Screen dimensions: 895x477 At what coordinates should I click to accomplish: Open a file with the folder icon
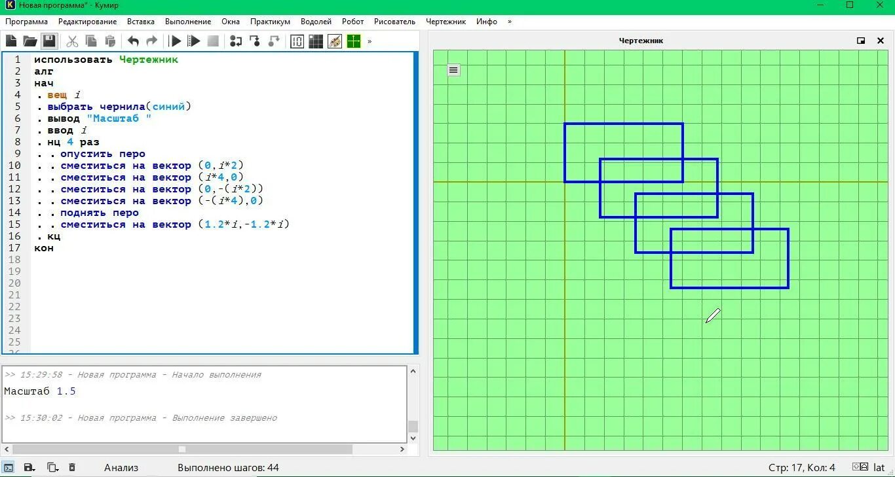[30, 41]
